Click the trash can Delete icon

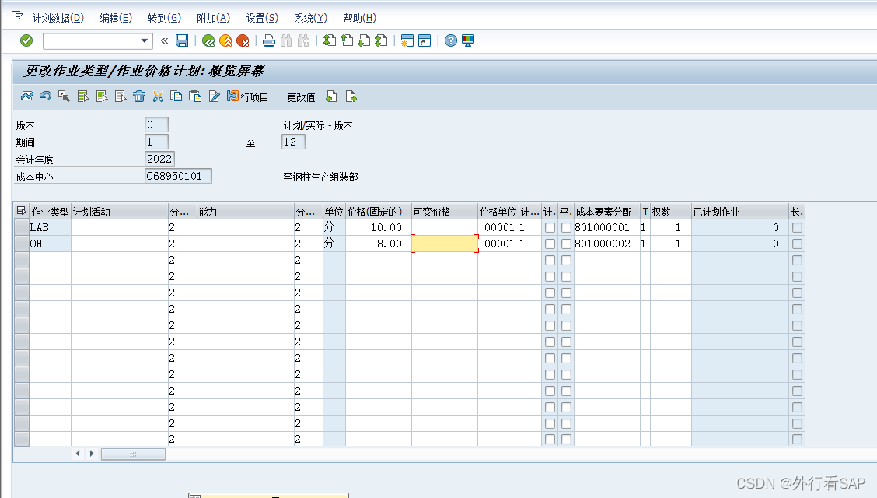coord(139,96)
